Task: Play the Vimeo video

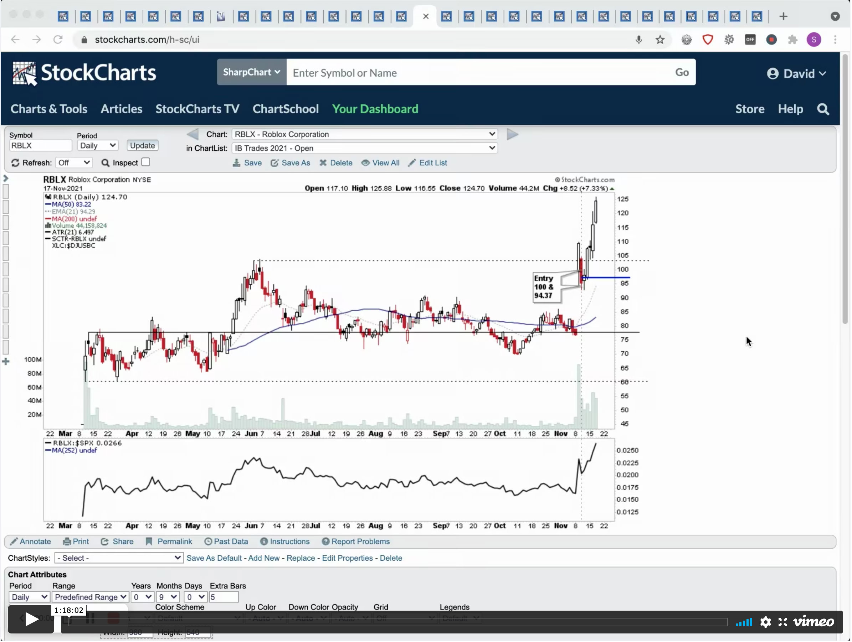Action: 31,619
